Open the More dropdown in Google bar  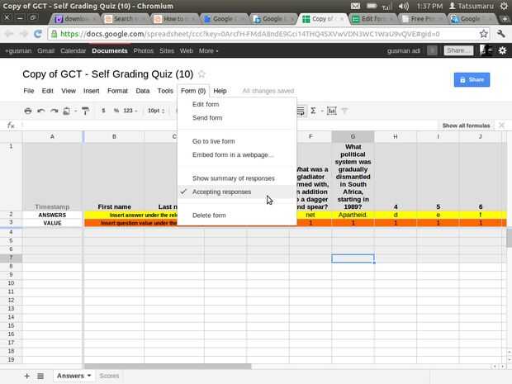coord(208,50)
